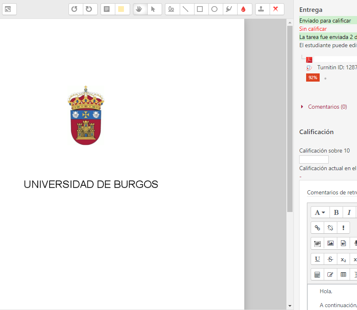
Task: Click the 'Sin calificar' status text
Action: [313, 29]
